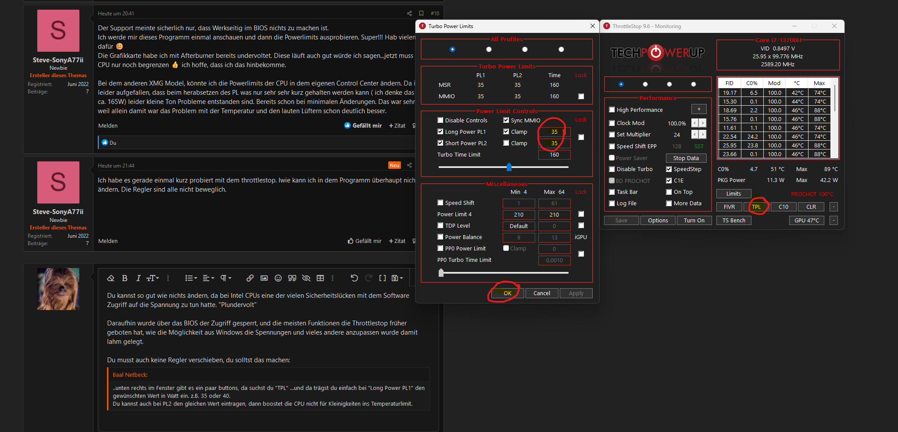Click the Turbo Time Limit value field
Image resolution: width=898 pixels, height=432 pixels.
[x=554, y=155]
